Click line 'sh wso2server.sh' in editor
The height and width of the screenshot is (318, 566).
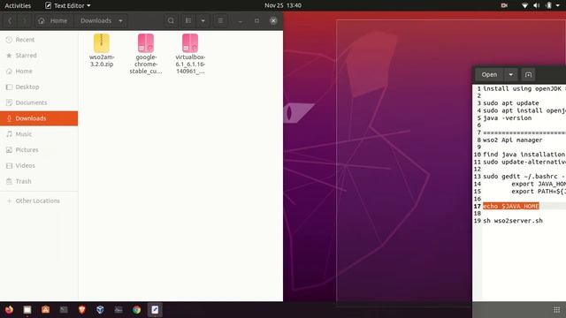(x=513, y=221)
